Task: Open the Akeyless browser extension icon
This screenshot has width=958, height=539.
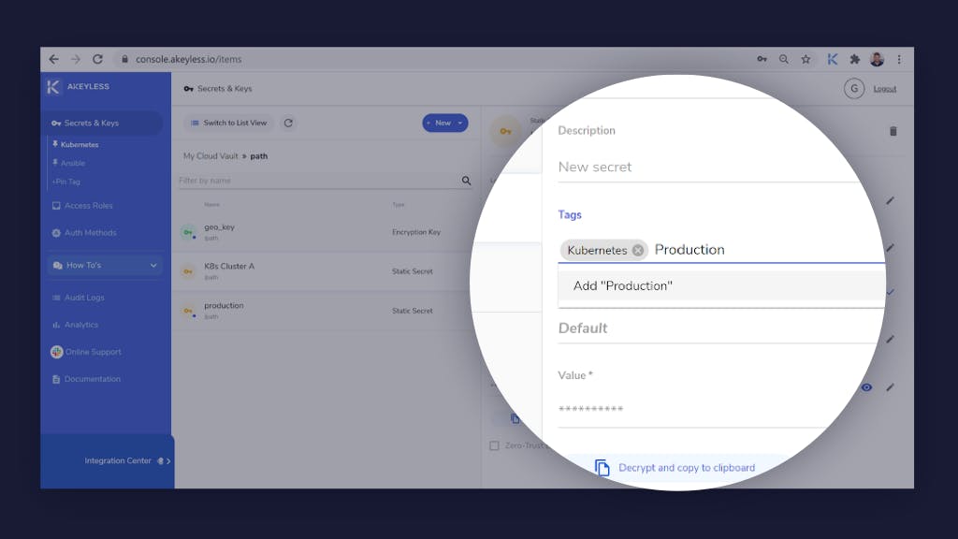Action: point(832,59)
